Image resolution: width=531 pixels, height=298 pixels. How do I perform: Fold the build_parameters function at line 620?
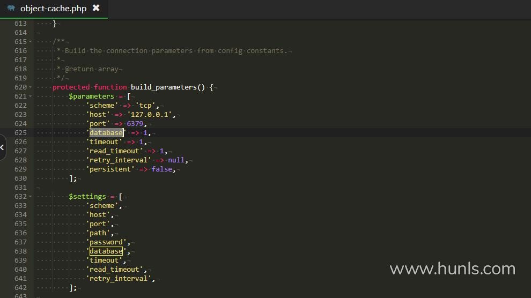point(30,87)
